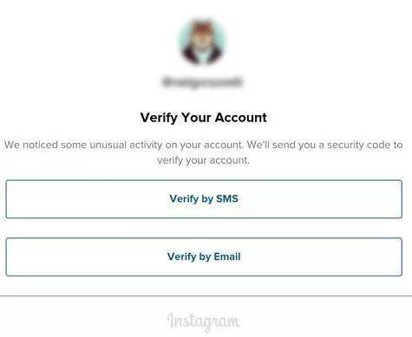Click the 'verify your account.' second text line
The height and width of the screenshot is (337, 412).
(x=203, y=160)
